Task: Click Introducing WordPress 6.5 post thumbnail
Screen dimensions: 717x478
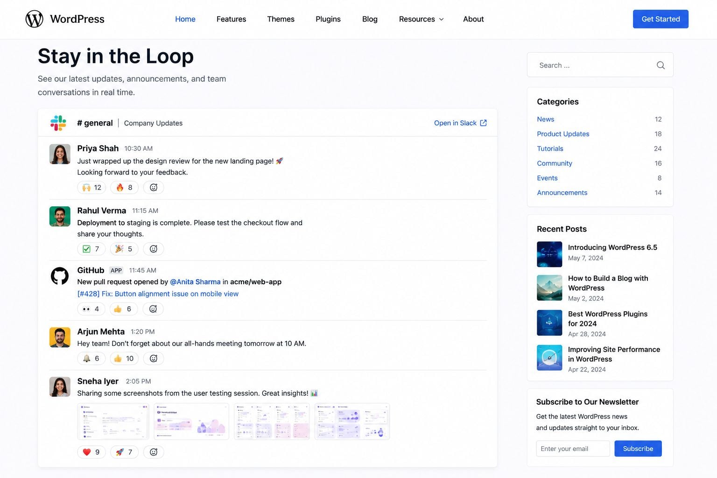Action: [x=549, y=254]
